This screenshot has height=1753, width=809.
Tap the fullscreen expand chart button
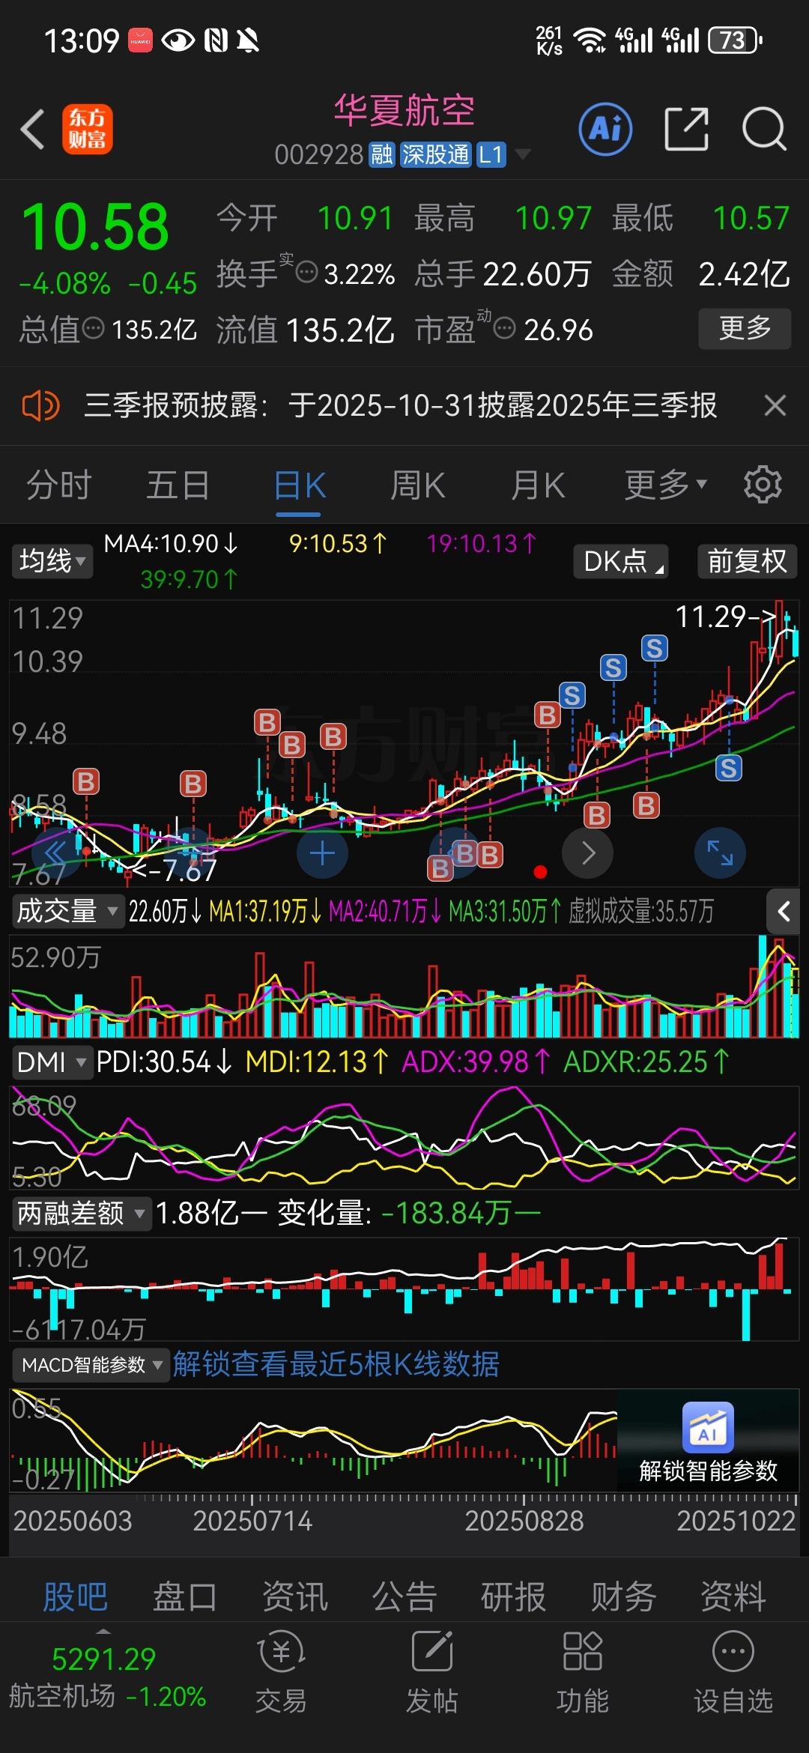click(x=720, y=853)
